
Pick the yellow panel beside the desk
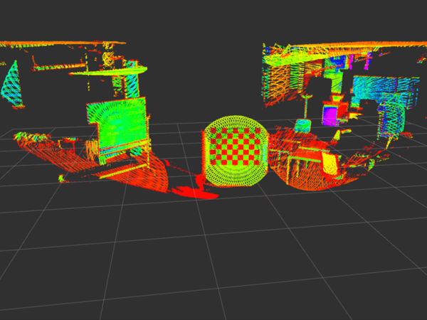[x=330, y=164]
